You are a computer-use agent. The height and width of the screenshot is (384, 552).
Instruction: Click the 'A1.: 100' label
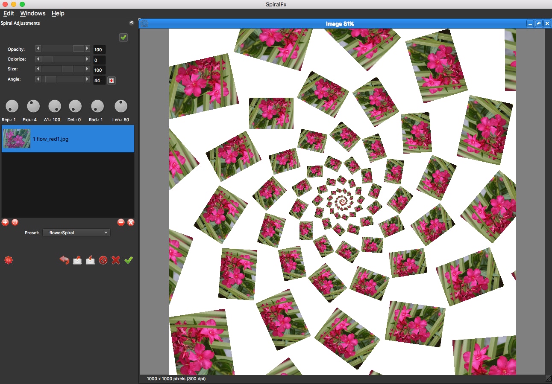[52, 120]
